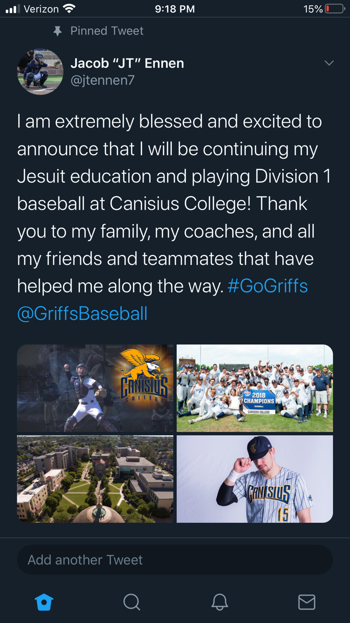The image size is (350, 623).
Task: Tap the battery indicator in status bar
Action: click(334, 9)
